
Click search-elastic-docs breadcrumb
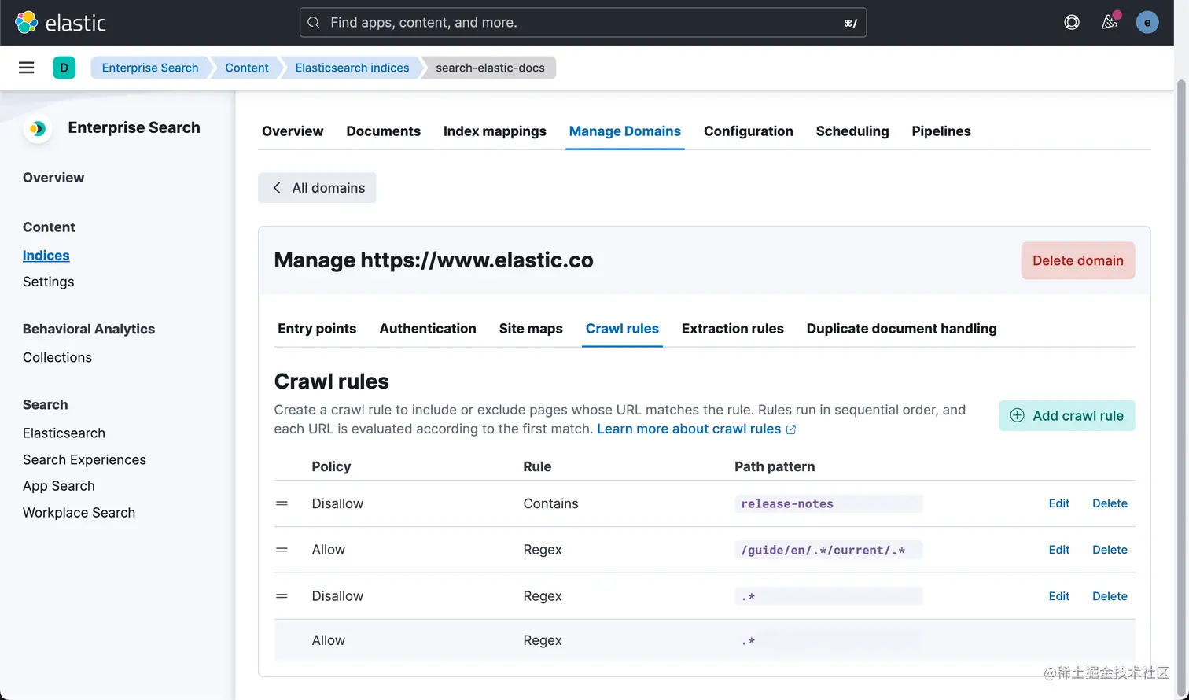pyautogui.click(x=490, y=68)
